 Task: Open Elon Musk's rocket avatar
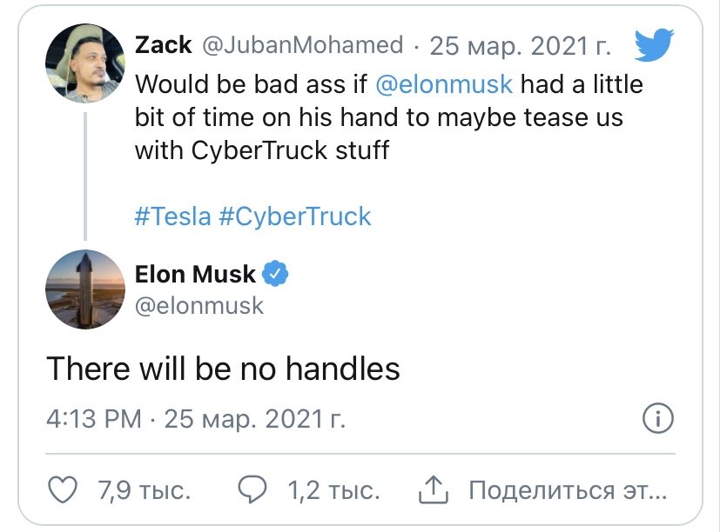tap(84, 289)
